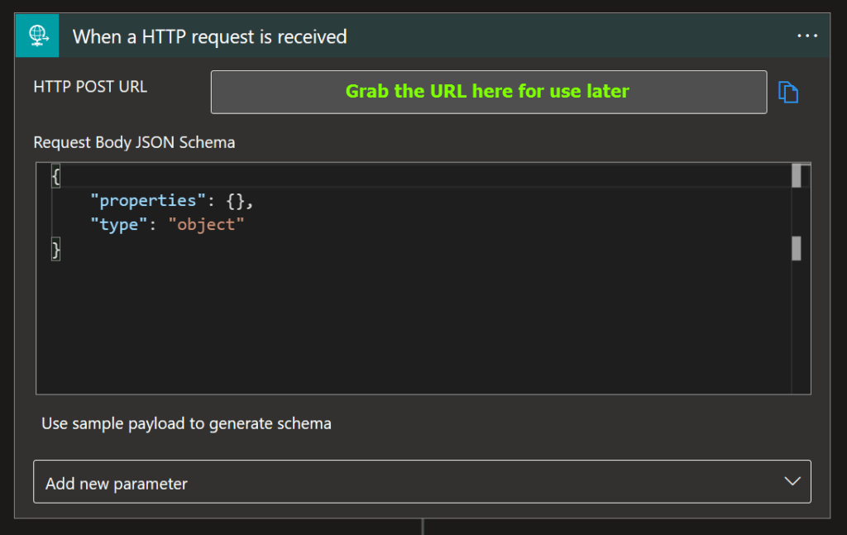Click the HTTP POST URL field
This screenshot has height=535, width=847.
(x=488, y=92)
